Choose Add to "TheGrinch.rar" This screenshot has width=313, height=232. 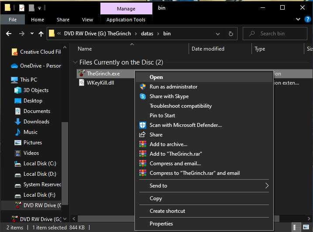click(x=204, y=154)
